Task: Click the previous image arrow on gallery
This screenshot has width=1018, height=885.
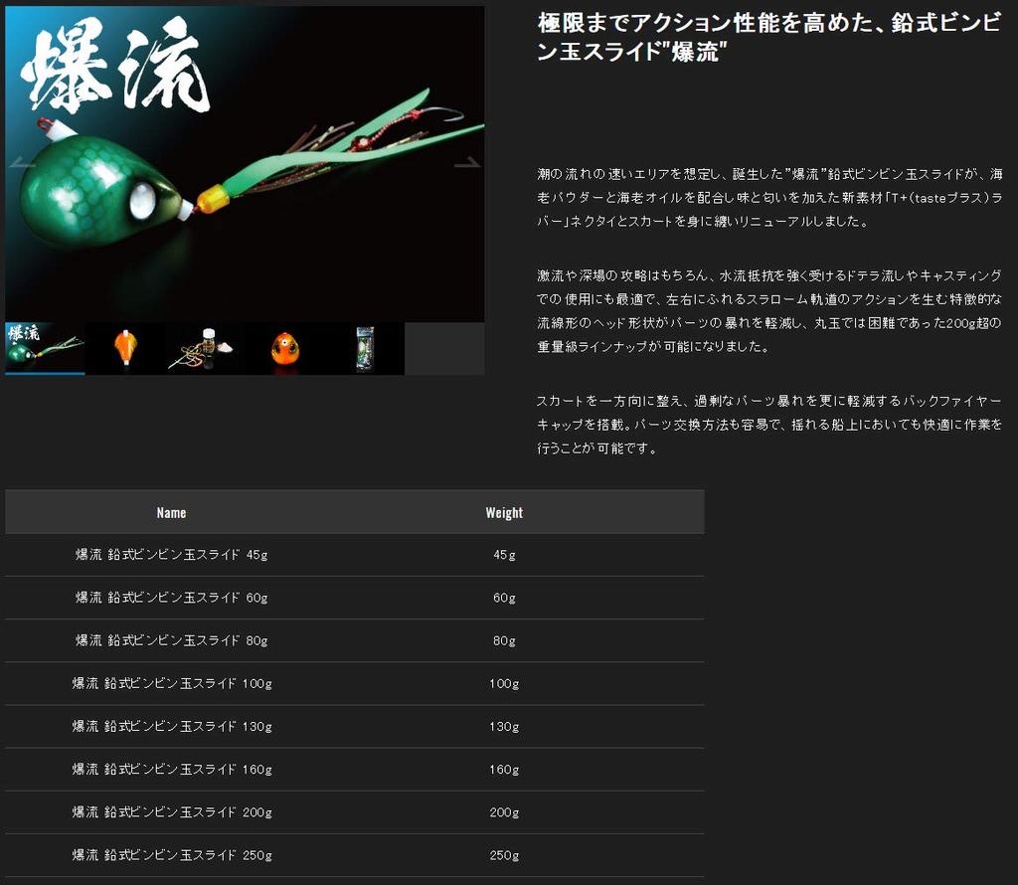Action: [22, 163]
